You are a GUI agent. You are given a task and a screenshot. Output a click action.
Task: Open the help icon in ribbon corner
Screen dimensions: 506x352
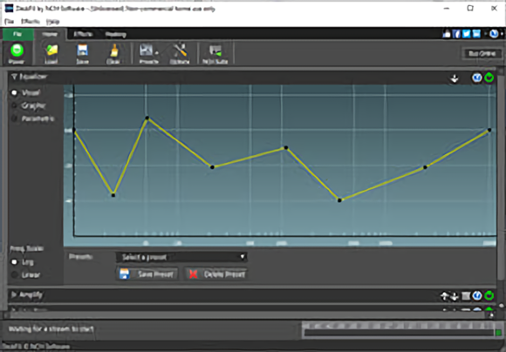point(494,33)
